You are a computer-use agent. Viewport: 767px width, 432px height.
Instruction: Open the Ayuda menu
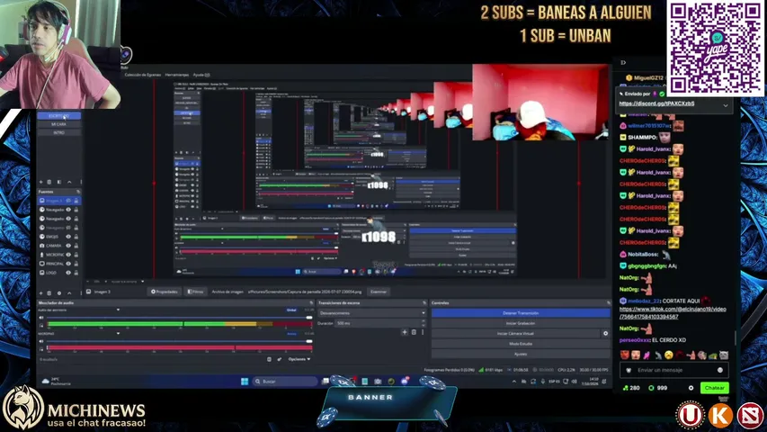(201, 75)
